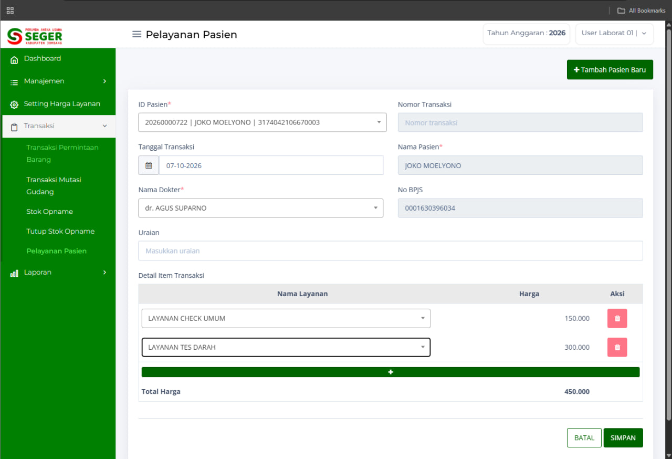
Task: Click the Setting Harga Layanan gear icon
Action: click(x=14, y=105)
